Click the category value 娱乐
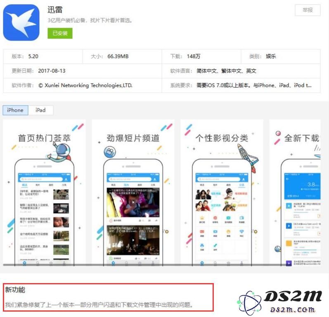 271,56
